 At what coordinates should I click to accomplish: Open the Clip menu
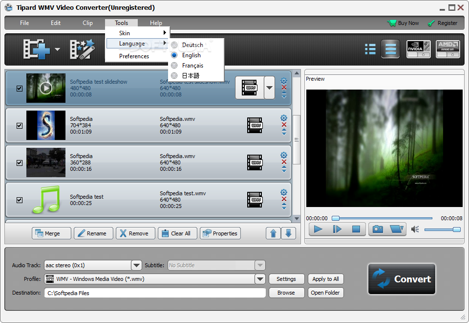(87, 23)
